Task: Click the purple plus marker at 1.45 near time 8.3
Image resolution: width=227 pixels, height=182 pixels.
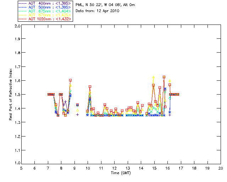Action: point(65,101)
